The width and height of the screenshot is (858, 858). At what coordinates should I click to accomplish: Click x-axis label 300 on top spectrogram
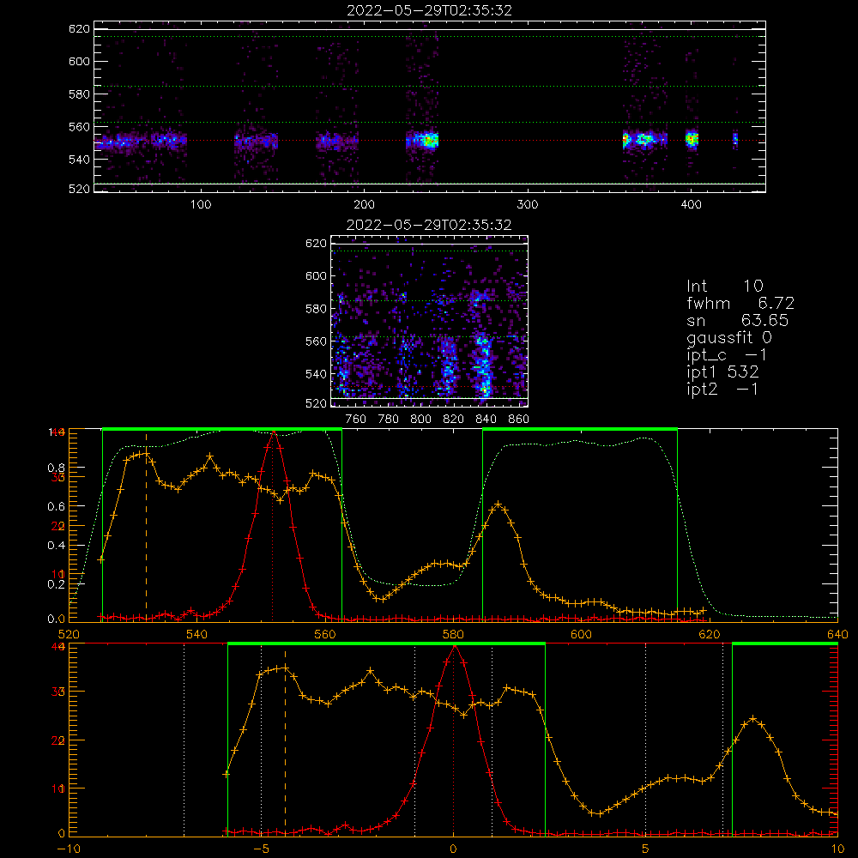pos(528,205)
